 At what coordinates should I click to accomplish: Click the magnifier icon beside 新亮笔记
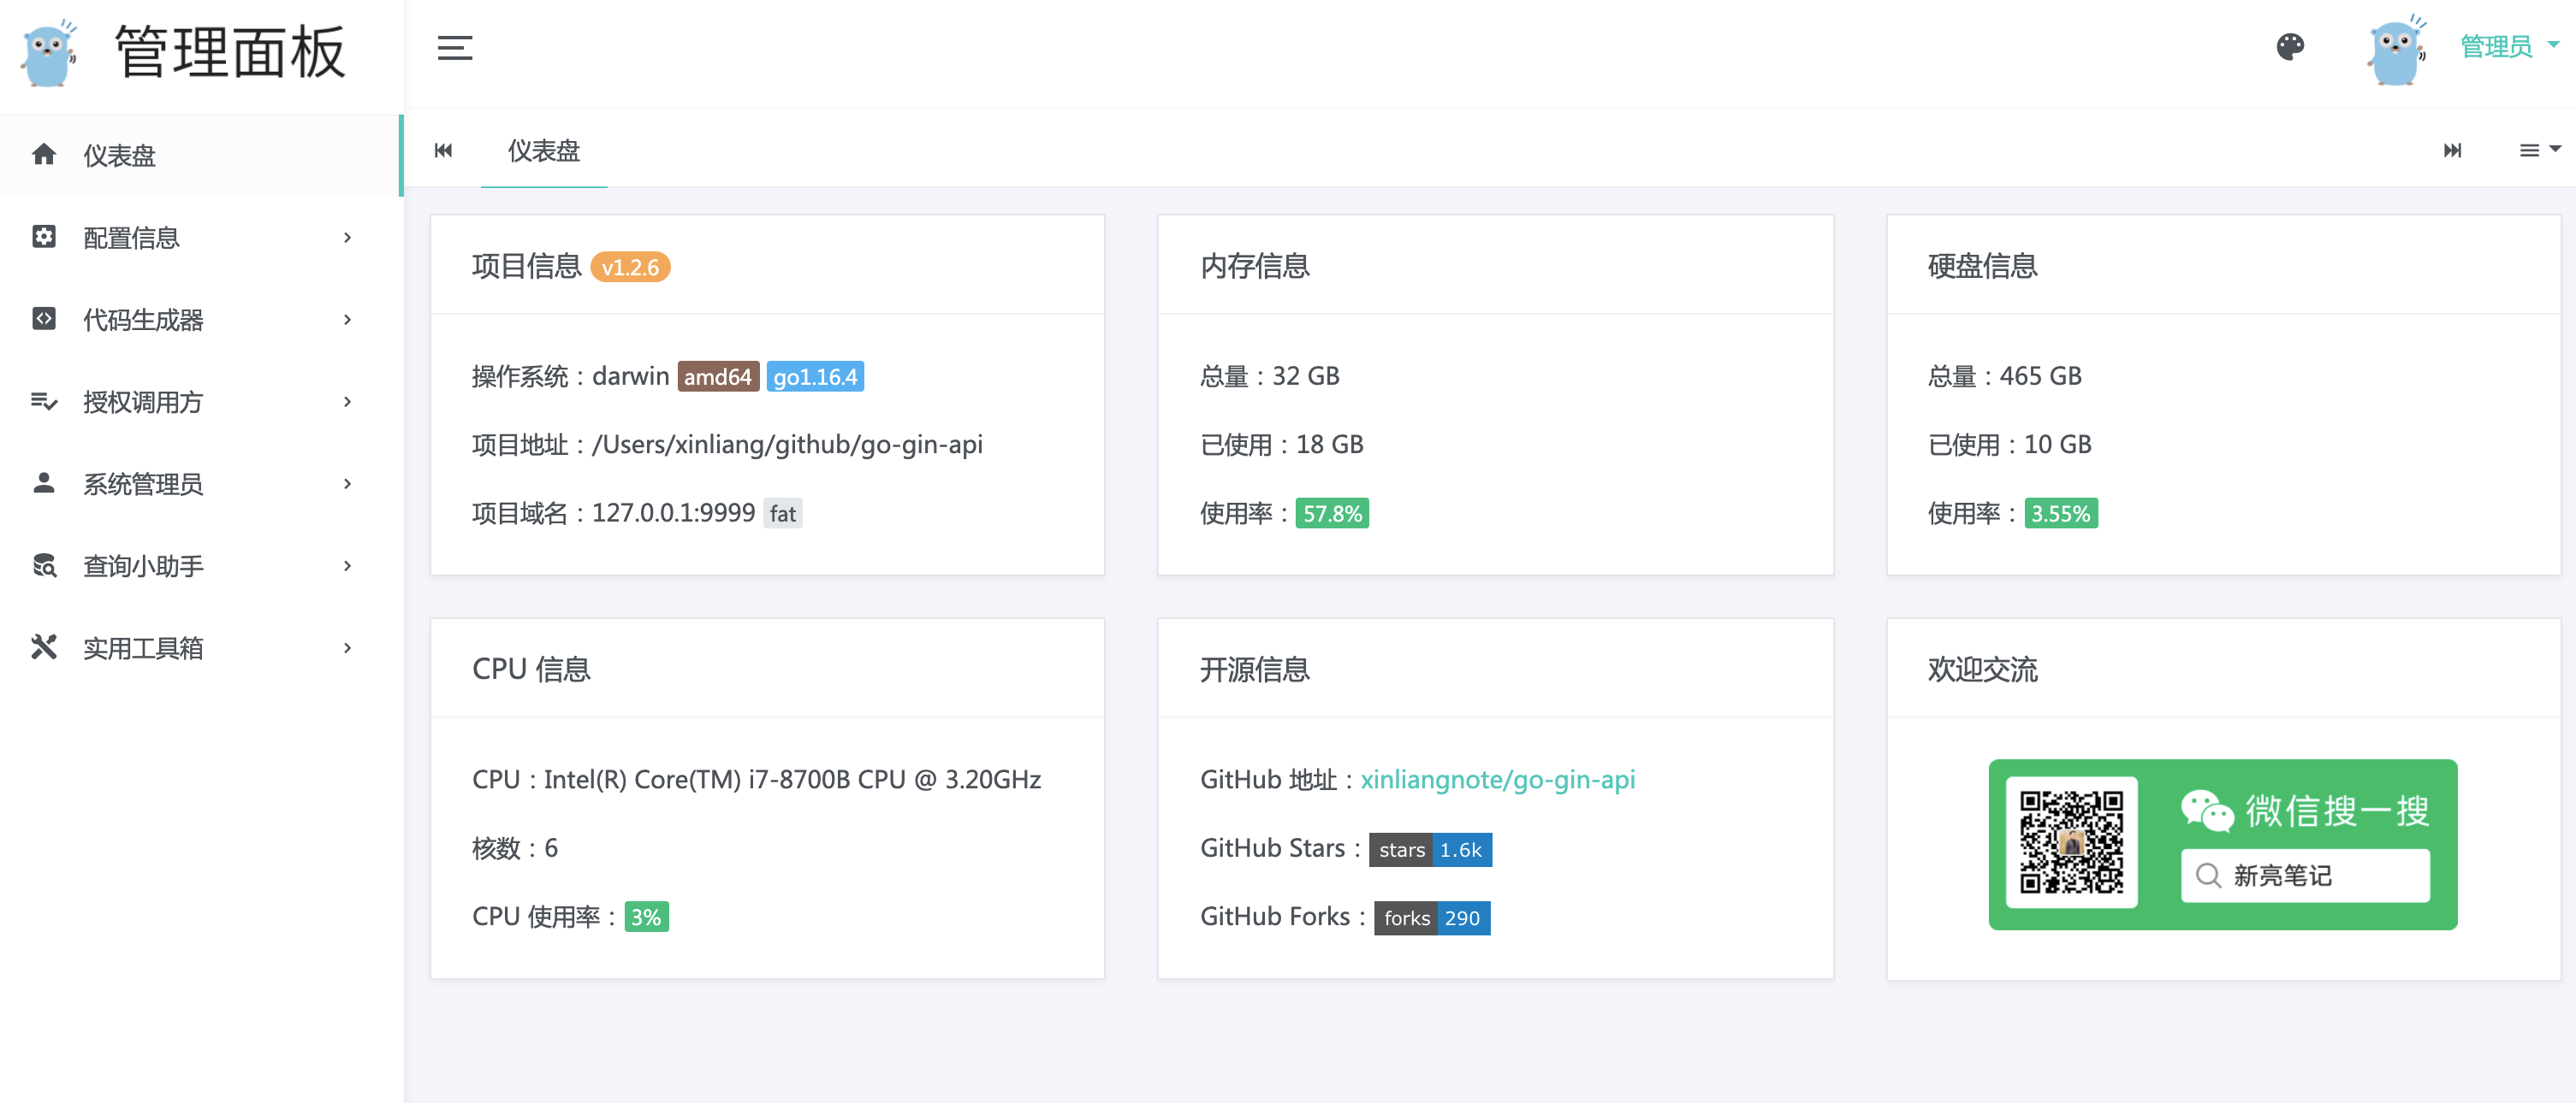(2208, 876)
